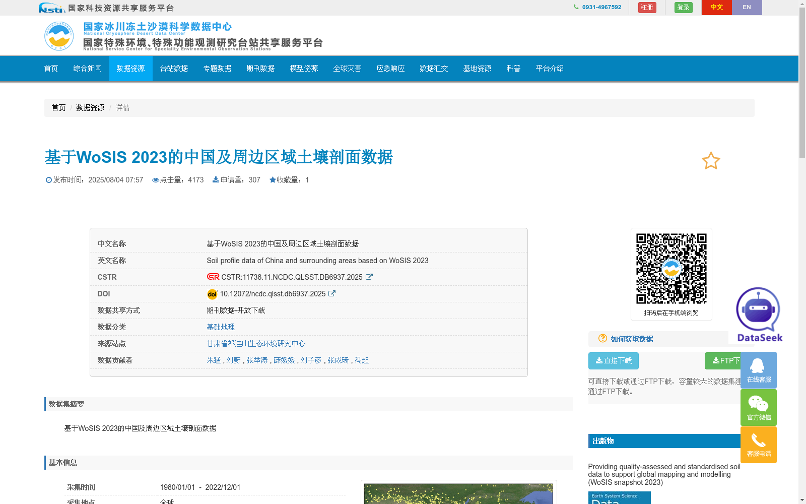This screenshot has height=504, width=806.
Task: Click the phone icon beside 0931-4967592
Action: [x=576, y=7]
